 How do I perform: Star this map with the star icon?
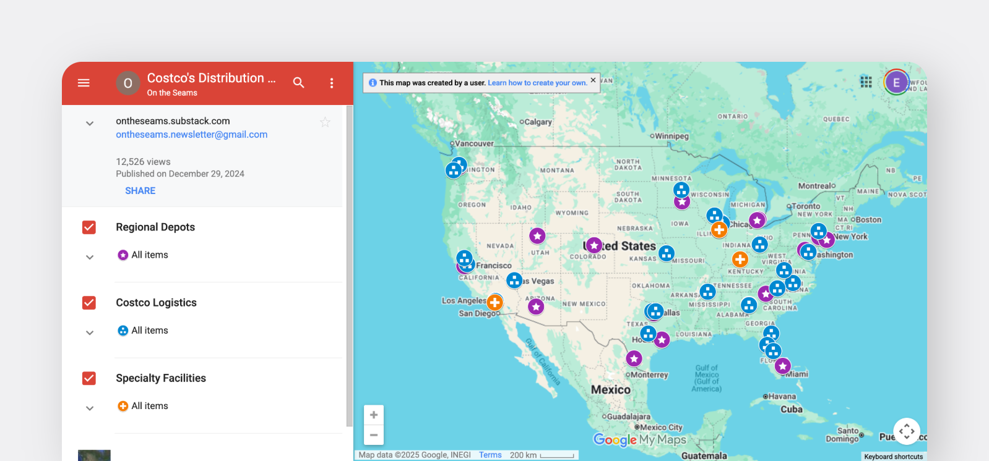(325, 122)
